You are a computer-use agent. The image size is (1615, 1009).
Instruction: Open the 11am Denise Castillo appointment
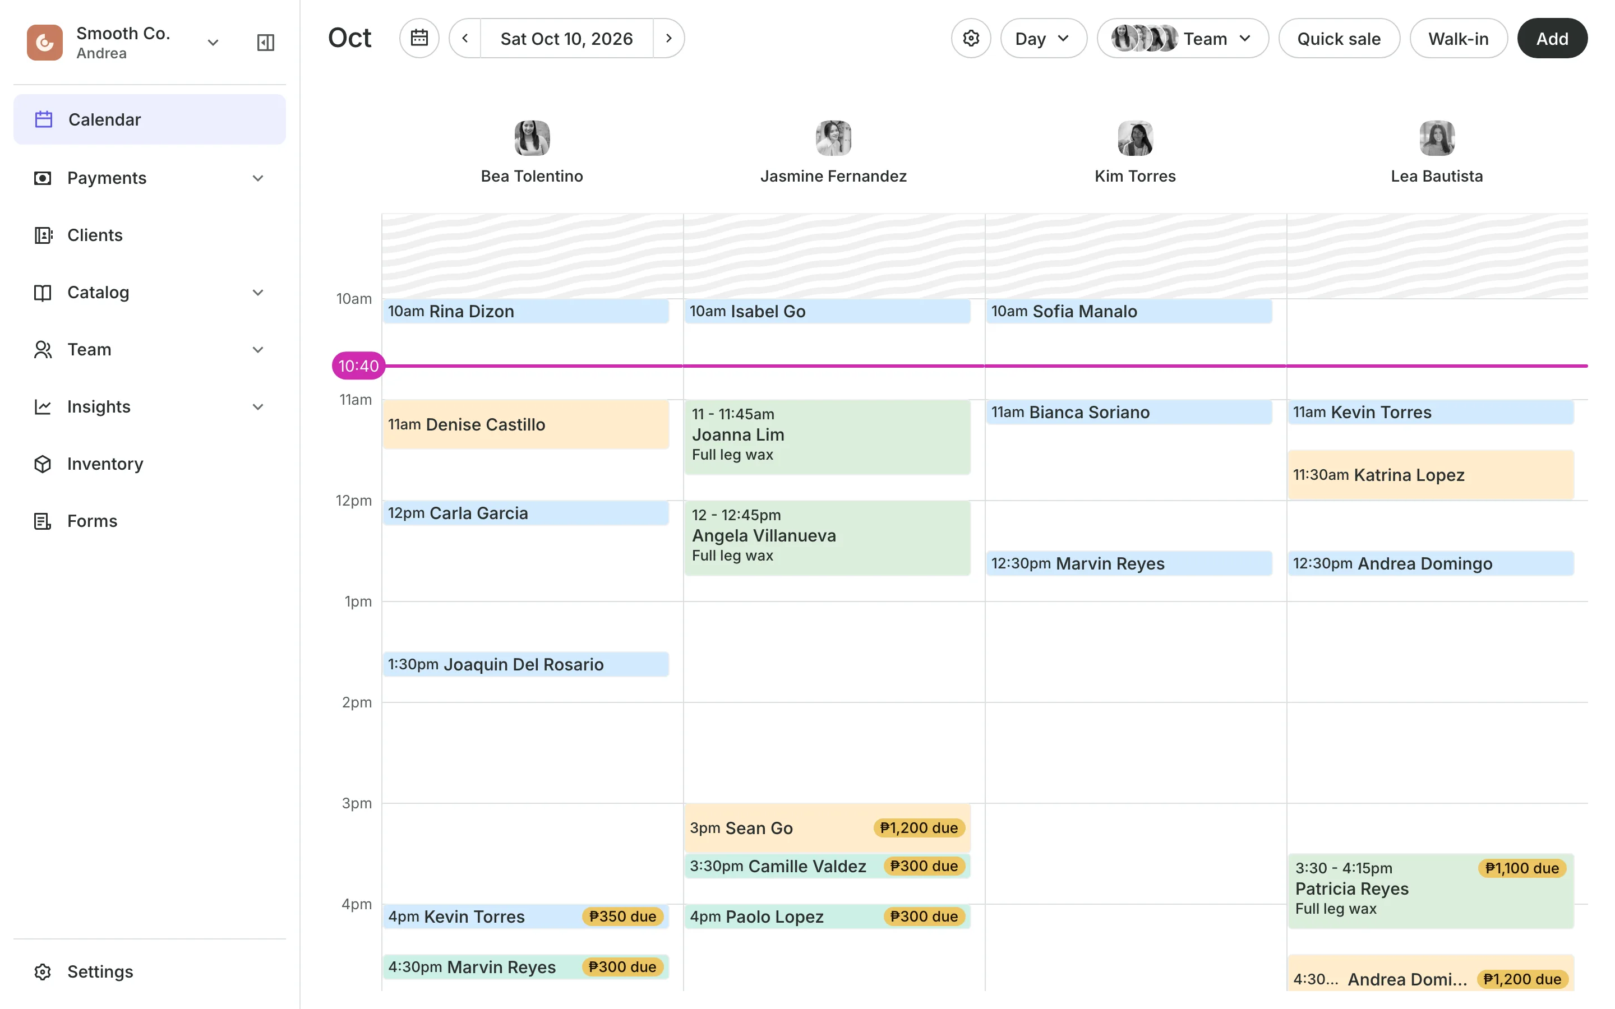(526, 424)
